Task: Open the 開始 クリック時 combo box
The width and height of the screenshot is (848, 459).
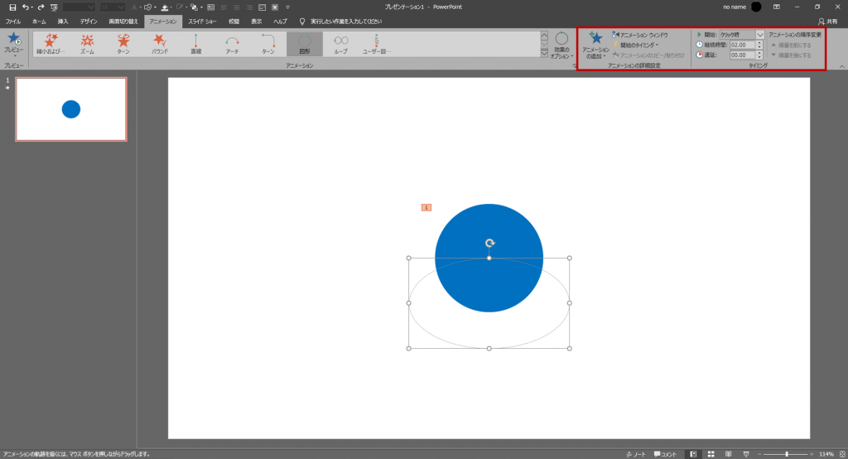Action: (741, 35)
